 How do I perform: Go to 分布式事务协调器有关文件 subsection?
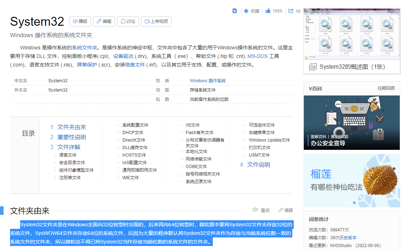click(x=205, y=143)
